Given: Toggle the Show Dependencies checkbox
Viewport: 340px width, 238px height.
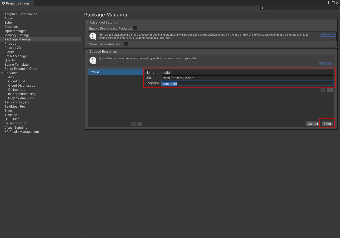Looking at the screenshot, I should [x=126, y=44].
